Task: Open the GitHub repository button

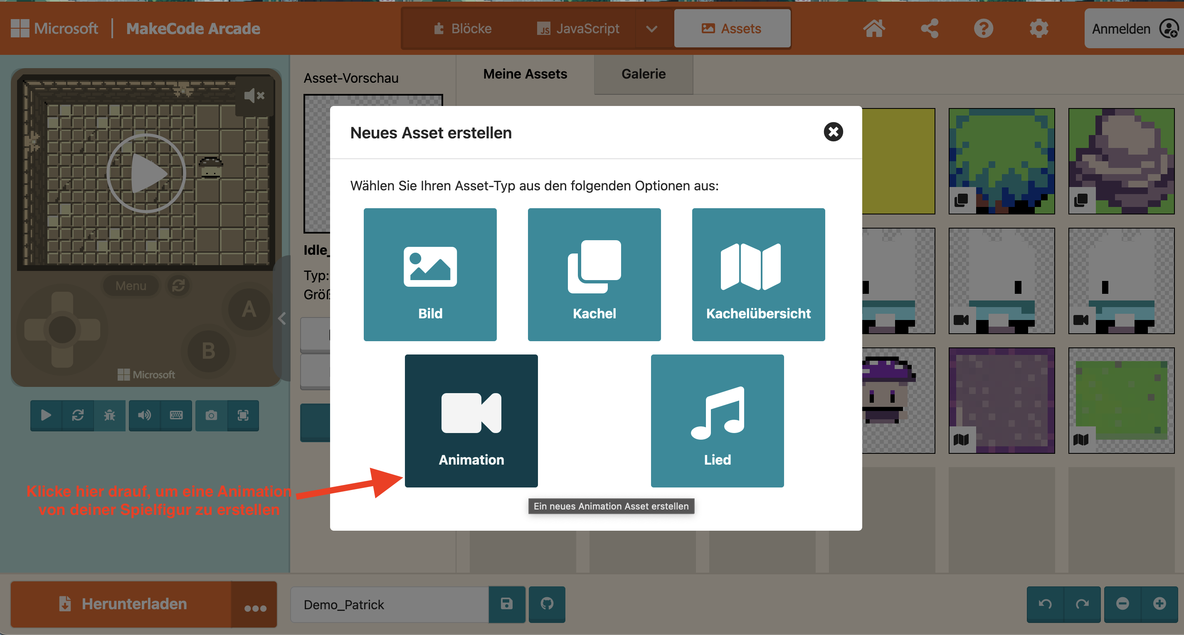Action: [547, 604]
